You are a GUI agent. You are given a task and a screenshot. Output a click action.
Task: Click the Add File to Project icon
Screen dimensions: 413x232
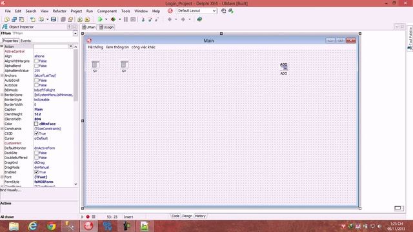click(80, 19)
